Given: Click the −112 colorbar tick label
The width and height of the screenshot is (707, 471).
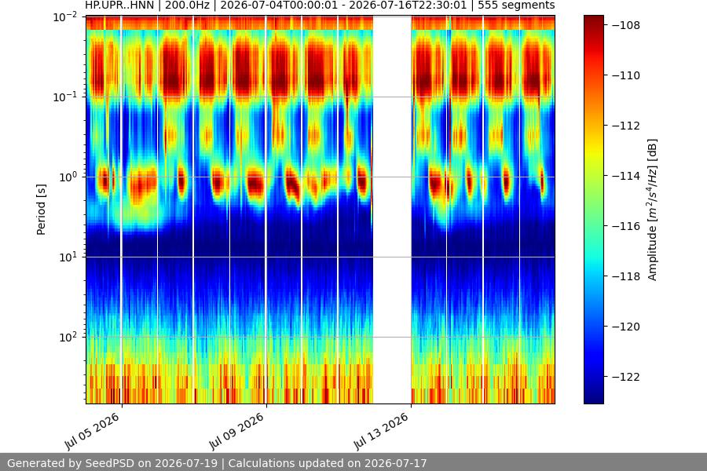Looking at the screenshot, I should pyautogui.click(x=626, y=126).
